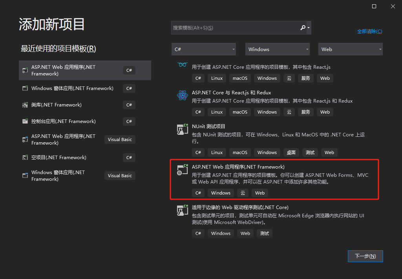Click recent C# ASP.NET Web 应用程序 icon
The height and width of the screenshot is (279, 402).
[25, 70]
